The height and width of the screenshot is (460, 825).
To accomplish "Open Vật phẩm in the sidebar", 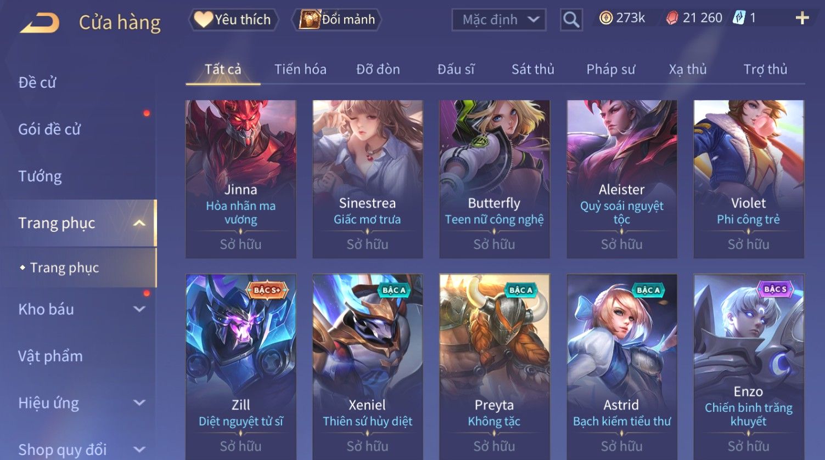I will coord(50,356).
